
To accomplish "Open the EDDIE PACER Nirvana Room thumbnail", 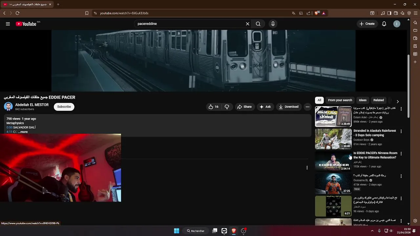I will [333, 161].
